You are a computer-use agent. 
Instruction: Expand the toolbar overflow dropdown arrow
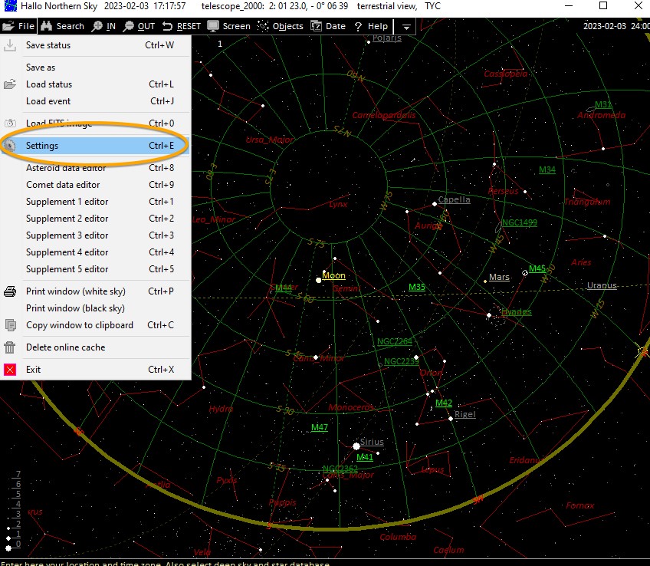point(406,27)
